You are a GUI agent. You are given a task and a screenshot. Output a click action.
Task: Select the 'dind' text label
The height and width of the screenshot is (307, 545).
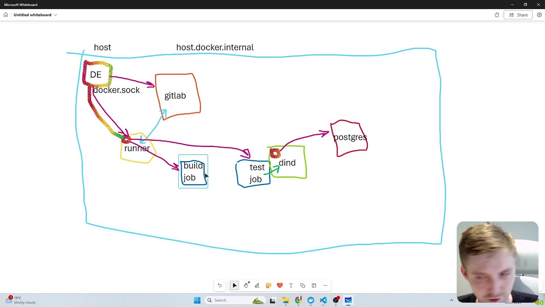[287, 163]
